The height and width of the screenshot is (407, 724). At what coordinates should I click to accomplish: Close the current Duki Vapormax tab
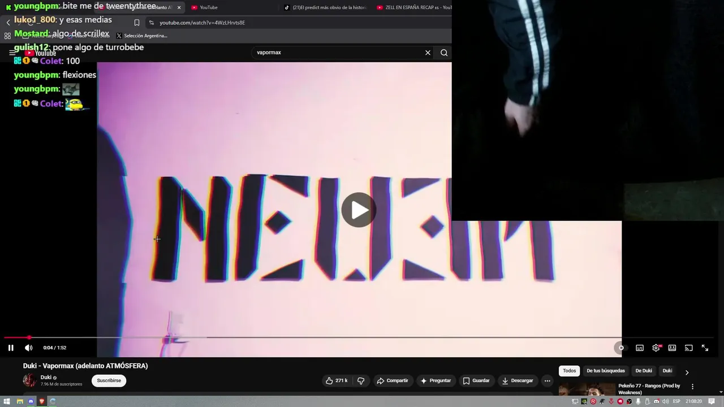tap(179, 7)
